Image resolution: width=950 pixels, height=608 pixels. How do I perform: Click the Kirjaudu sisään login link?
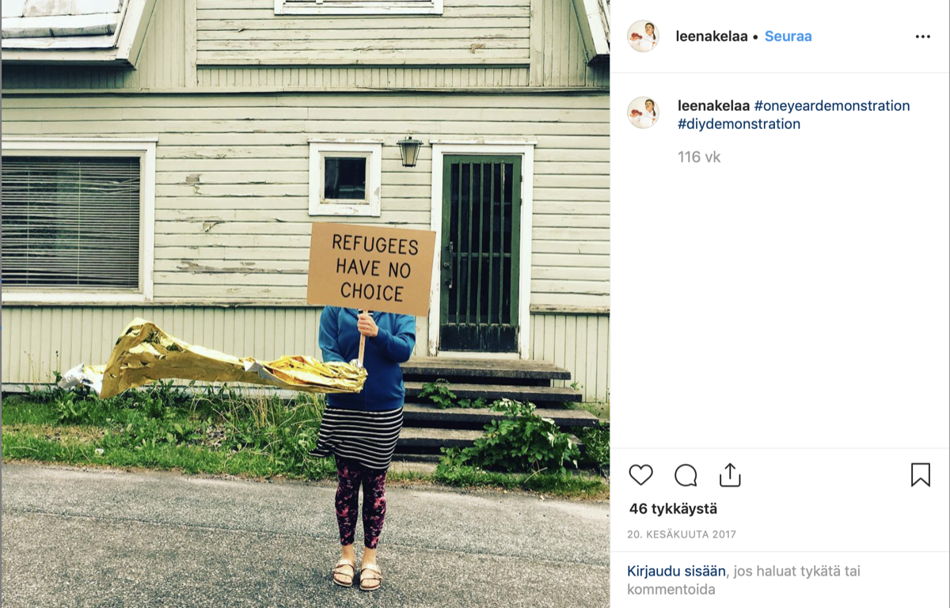676,571
